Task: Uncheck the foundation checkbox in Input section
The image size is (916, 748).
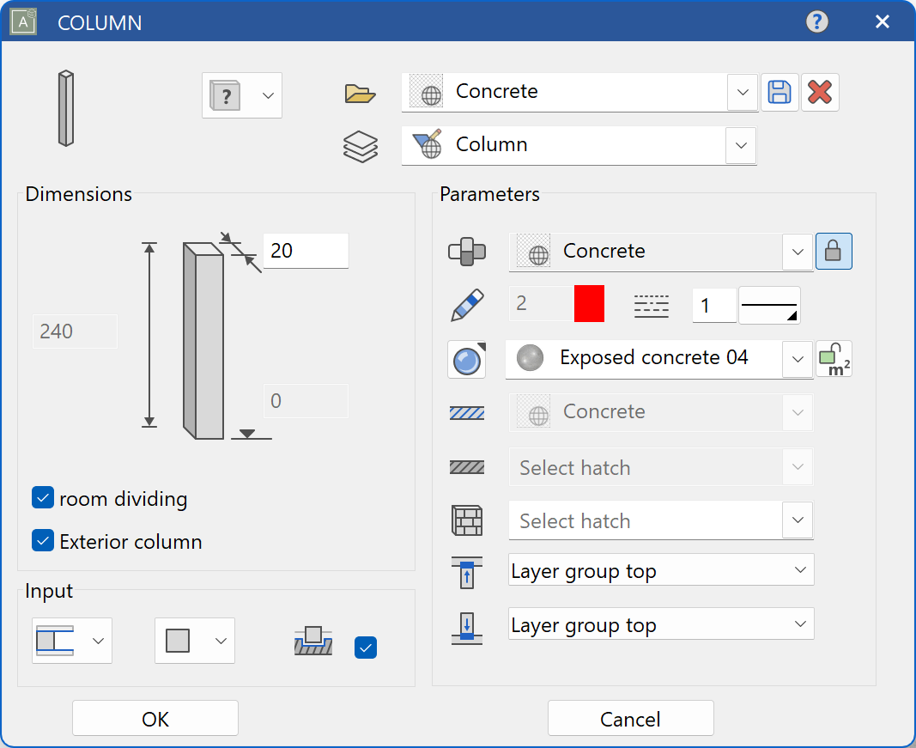Action: tap(365, 648)
